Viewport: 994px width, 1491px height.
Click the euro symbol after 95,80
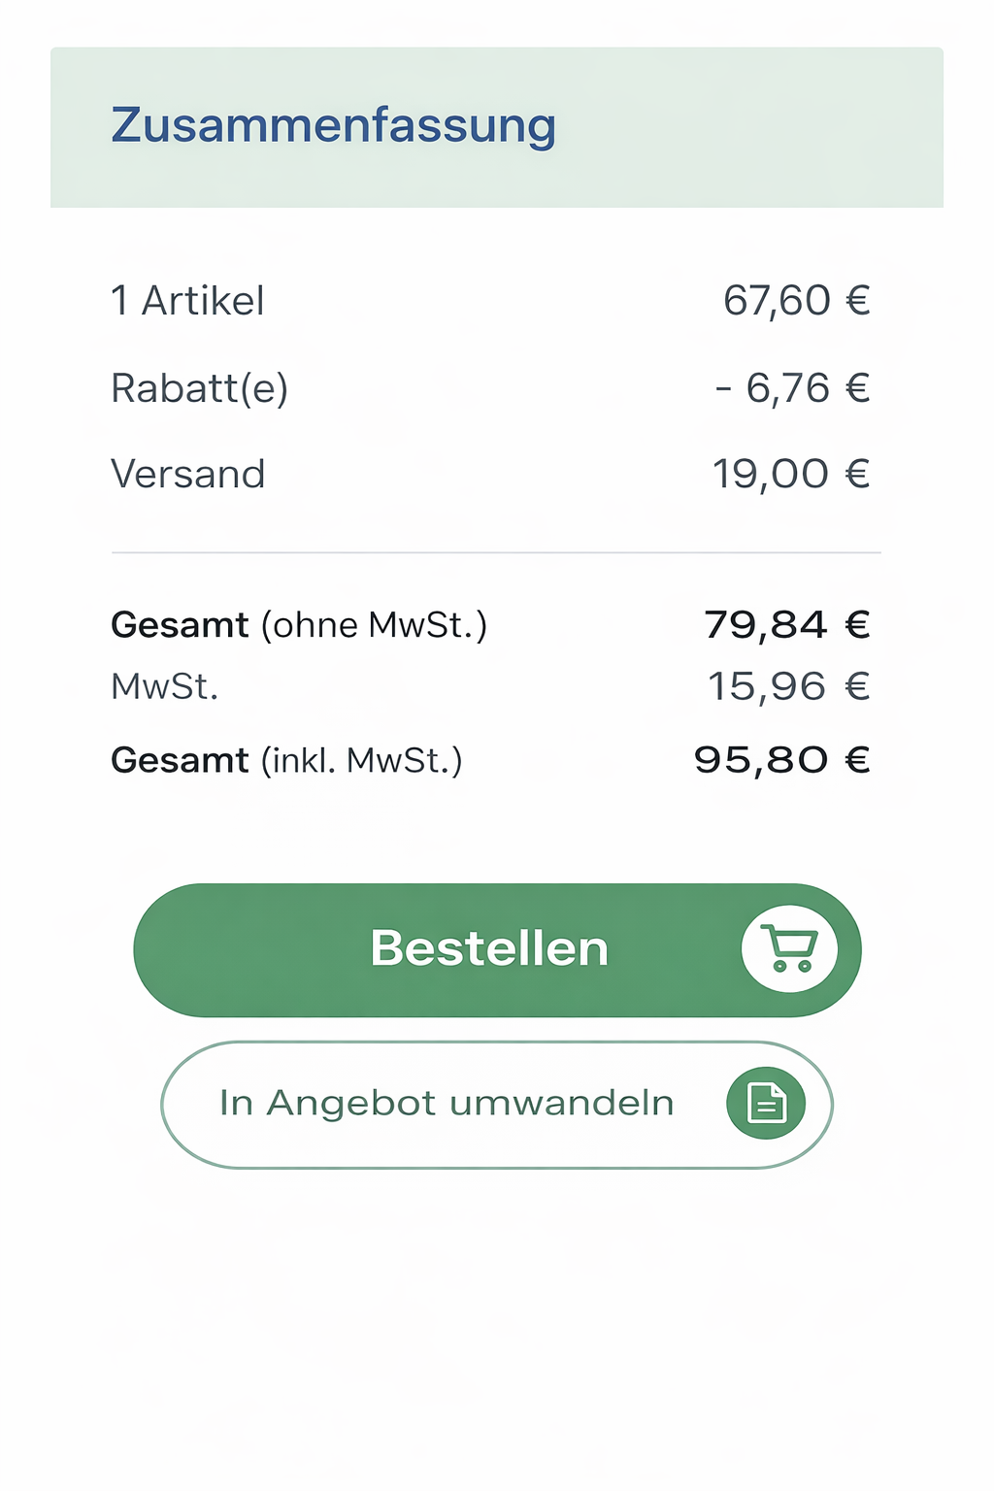click(857, 760)
